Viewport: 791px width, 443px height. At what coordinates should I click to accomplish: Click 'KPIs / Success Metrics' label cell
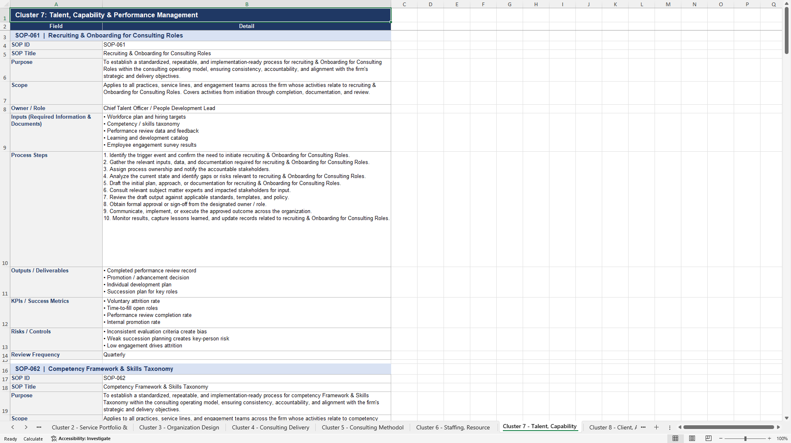coord(56,312)
